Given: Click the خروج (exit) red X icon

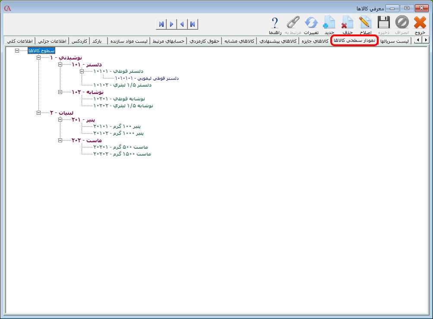Looking at the screenshot, I should [x=420, y=23].
